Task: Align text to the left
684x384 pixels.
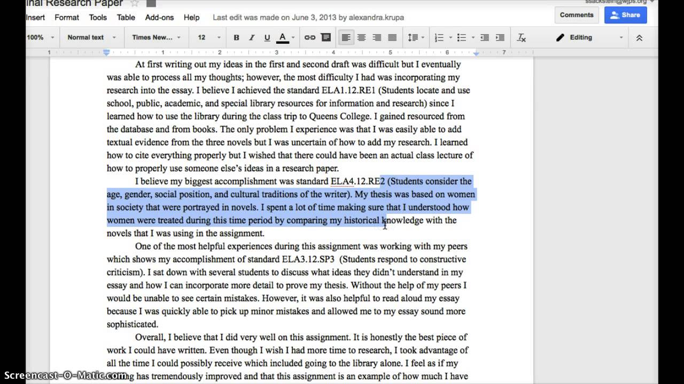Action: tap(346, 37)
